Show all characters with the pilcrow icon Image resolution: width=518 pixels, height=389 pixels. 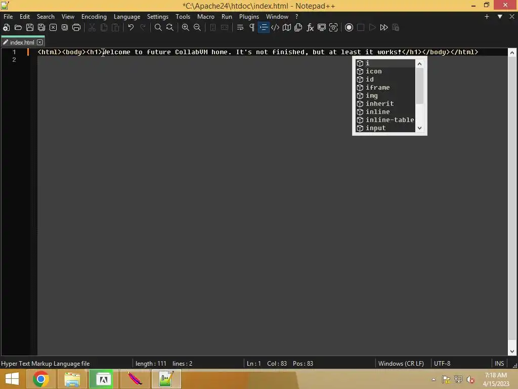pyautogui.click(x=252, y=27)
